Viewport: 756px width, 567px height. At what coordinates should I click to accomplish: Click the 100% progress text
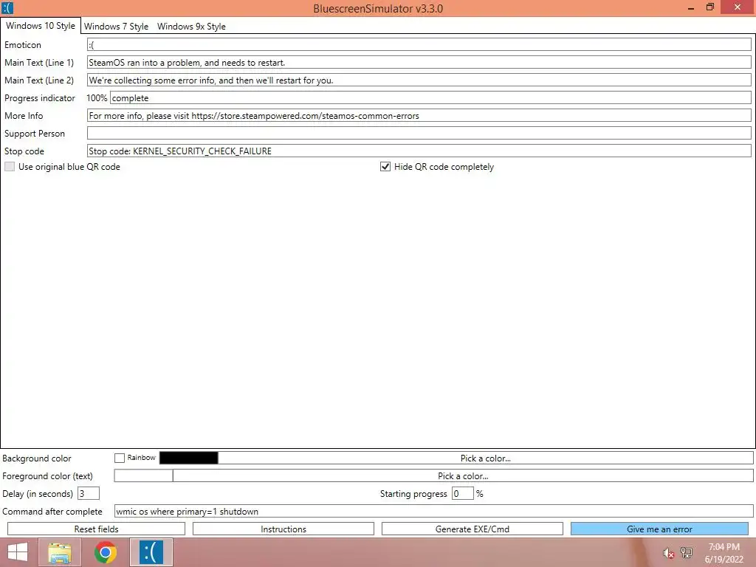97,98
